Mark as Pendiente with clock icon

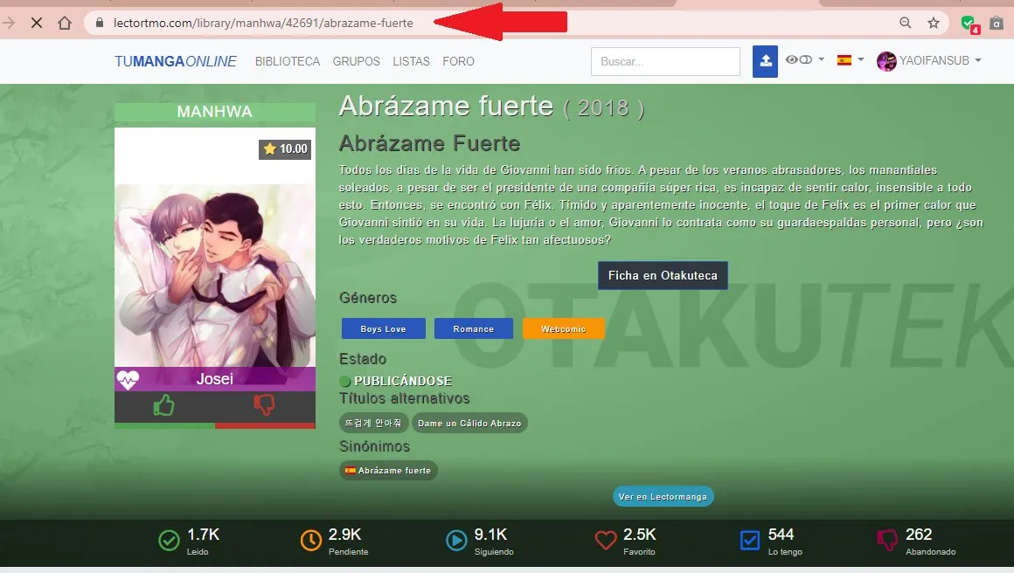click(x=310, y=540)
